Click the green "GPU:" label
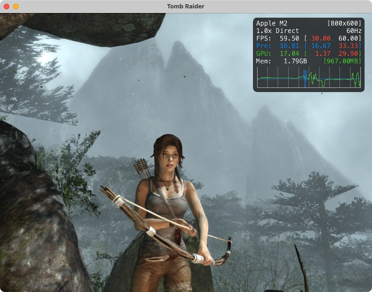The image size is (372, 292). pyautogui.click(x=264, y=53)
